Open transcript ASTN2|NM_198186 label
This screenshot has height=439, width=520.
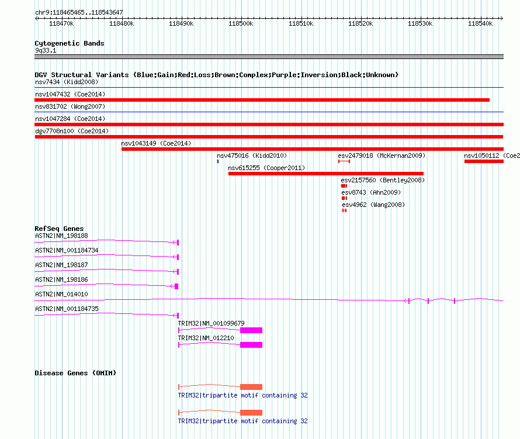(x=61, y=280)
